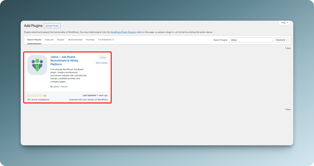Open More Details for Jobus plugin
Viewport: 314px width, 166px height.
pos(101,63)
